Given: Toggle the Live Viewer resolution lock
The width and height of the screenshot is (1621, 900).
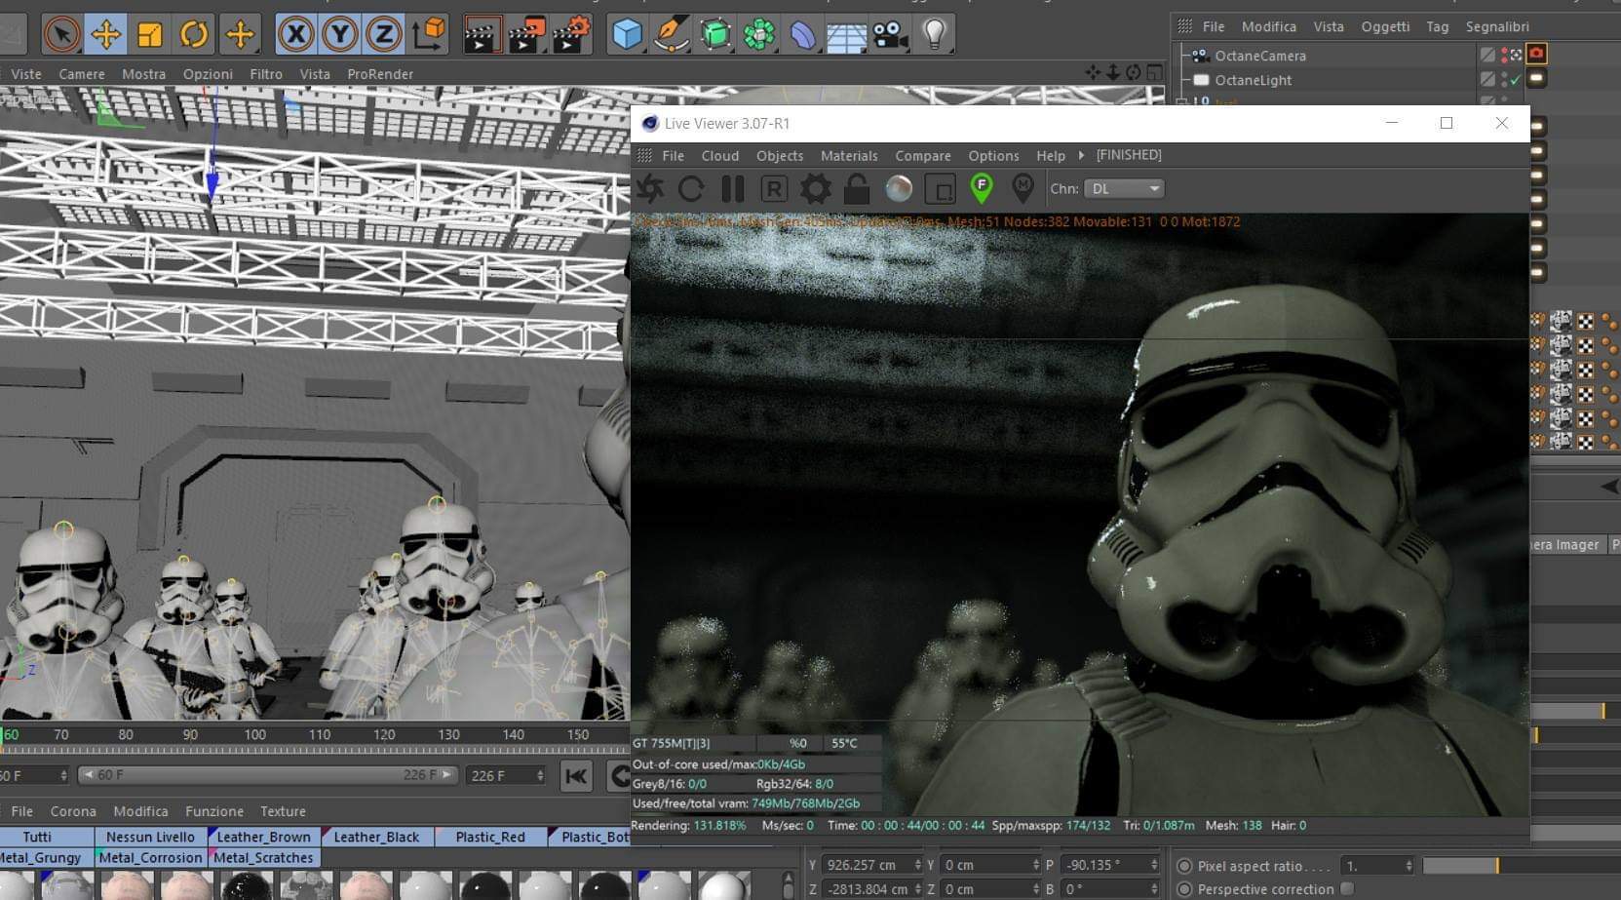Looking at the screenshot, I should tap(857, 188).
